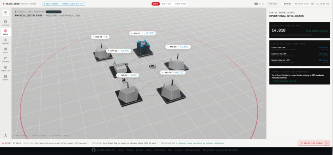Click the Hybrid Cloud status indicator
This screenshot has height=155, width=333.
pyautogui.click(x=302, y=4)
